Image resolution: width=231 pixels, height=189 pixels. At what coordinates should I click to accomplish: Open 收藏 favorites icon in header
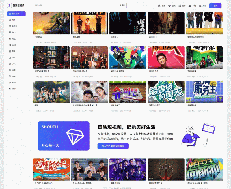tap(159, 6)
